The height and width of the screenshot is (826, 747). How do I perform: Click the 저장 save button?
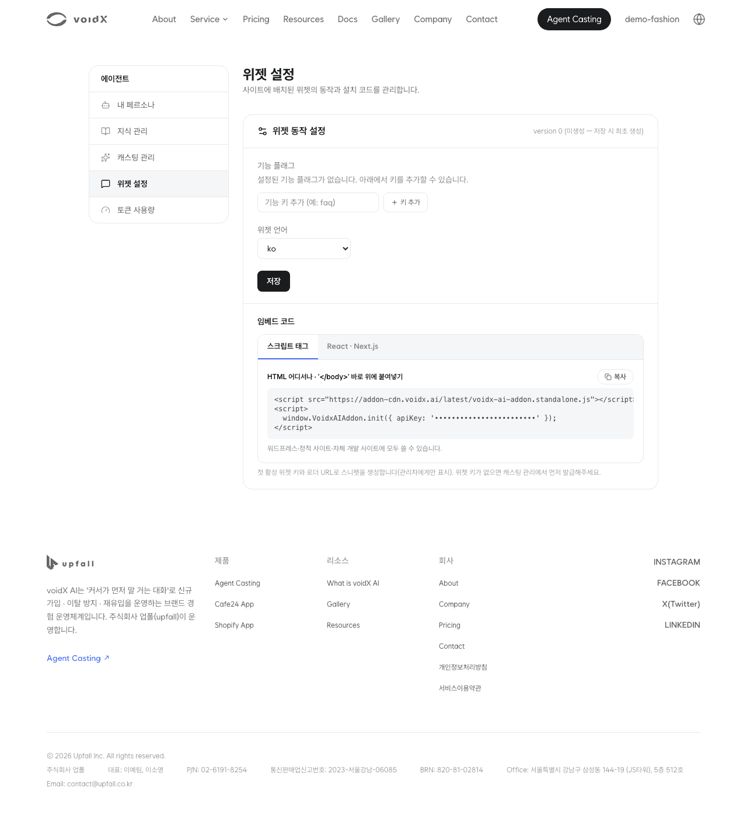pyautogui.click(x=274, y=281)
